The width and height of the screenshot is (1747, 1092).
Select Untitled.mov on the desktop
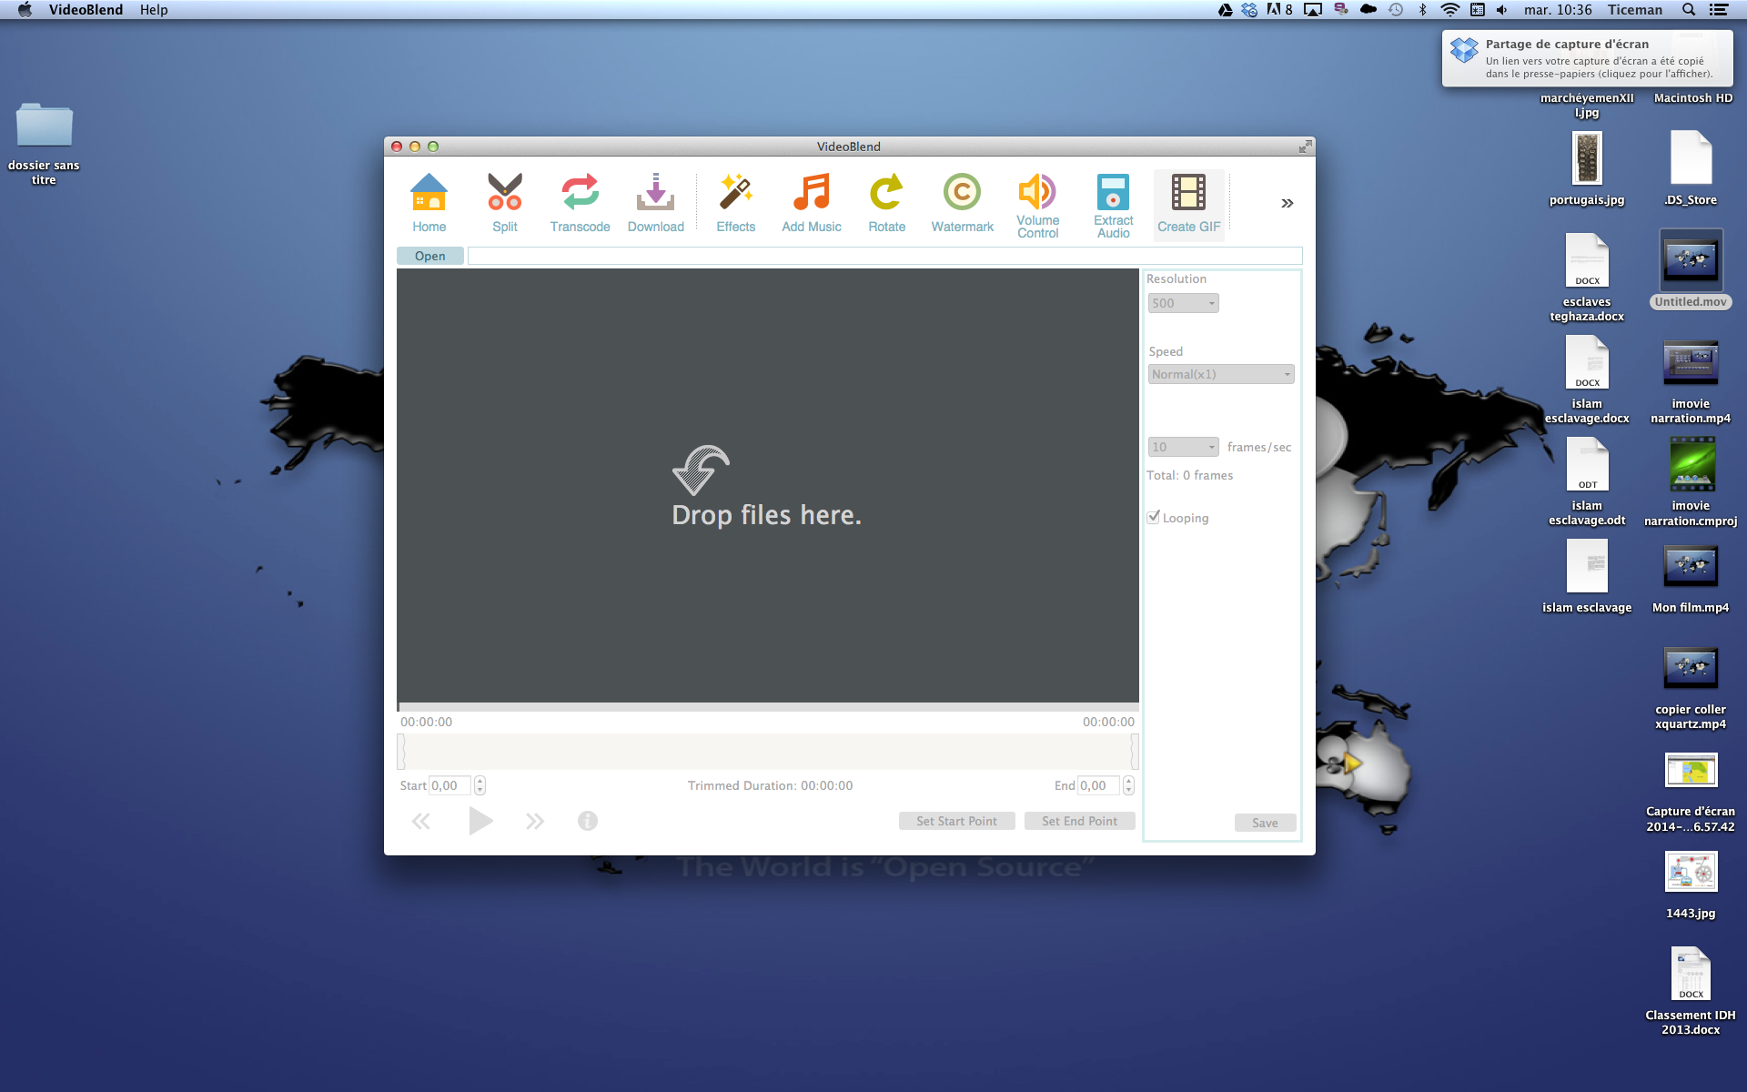coord(1691,269)
